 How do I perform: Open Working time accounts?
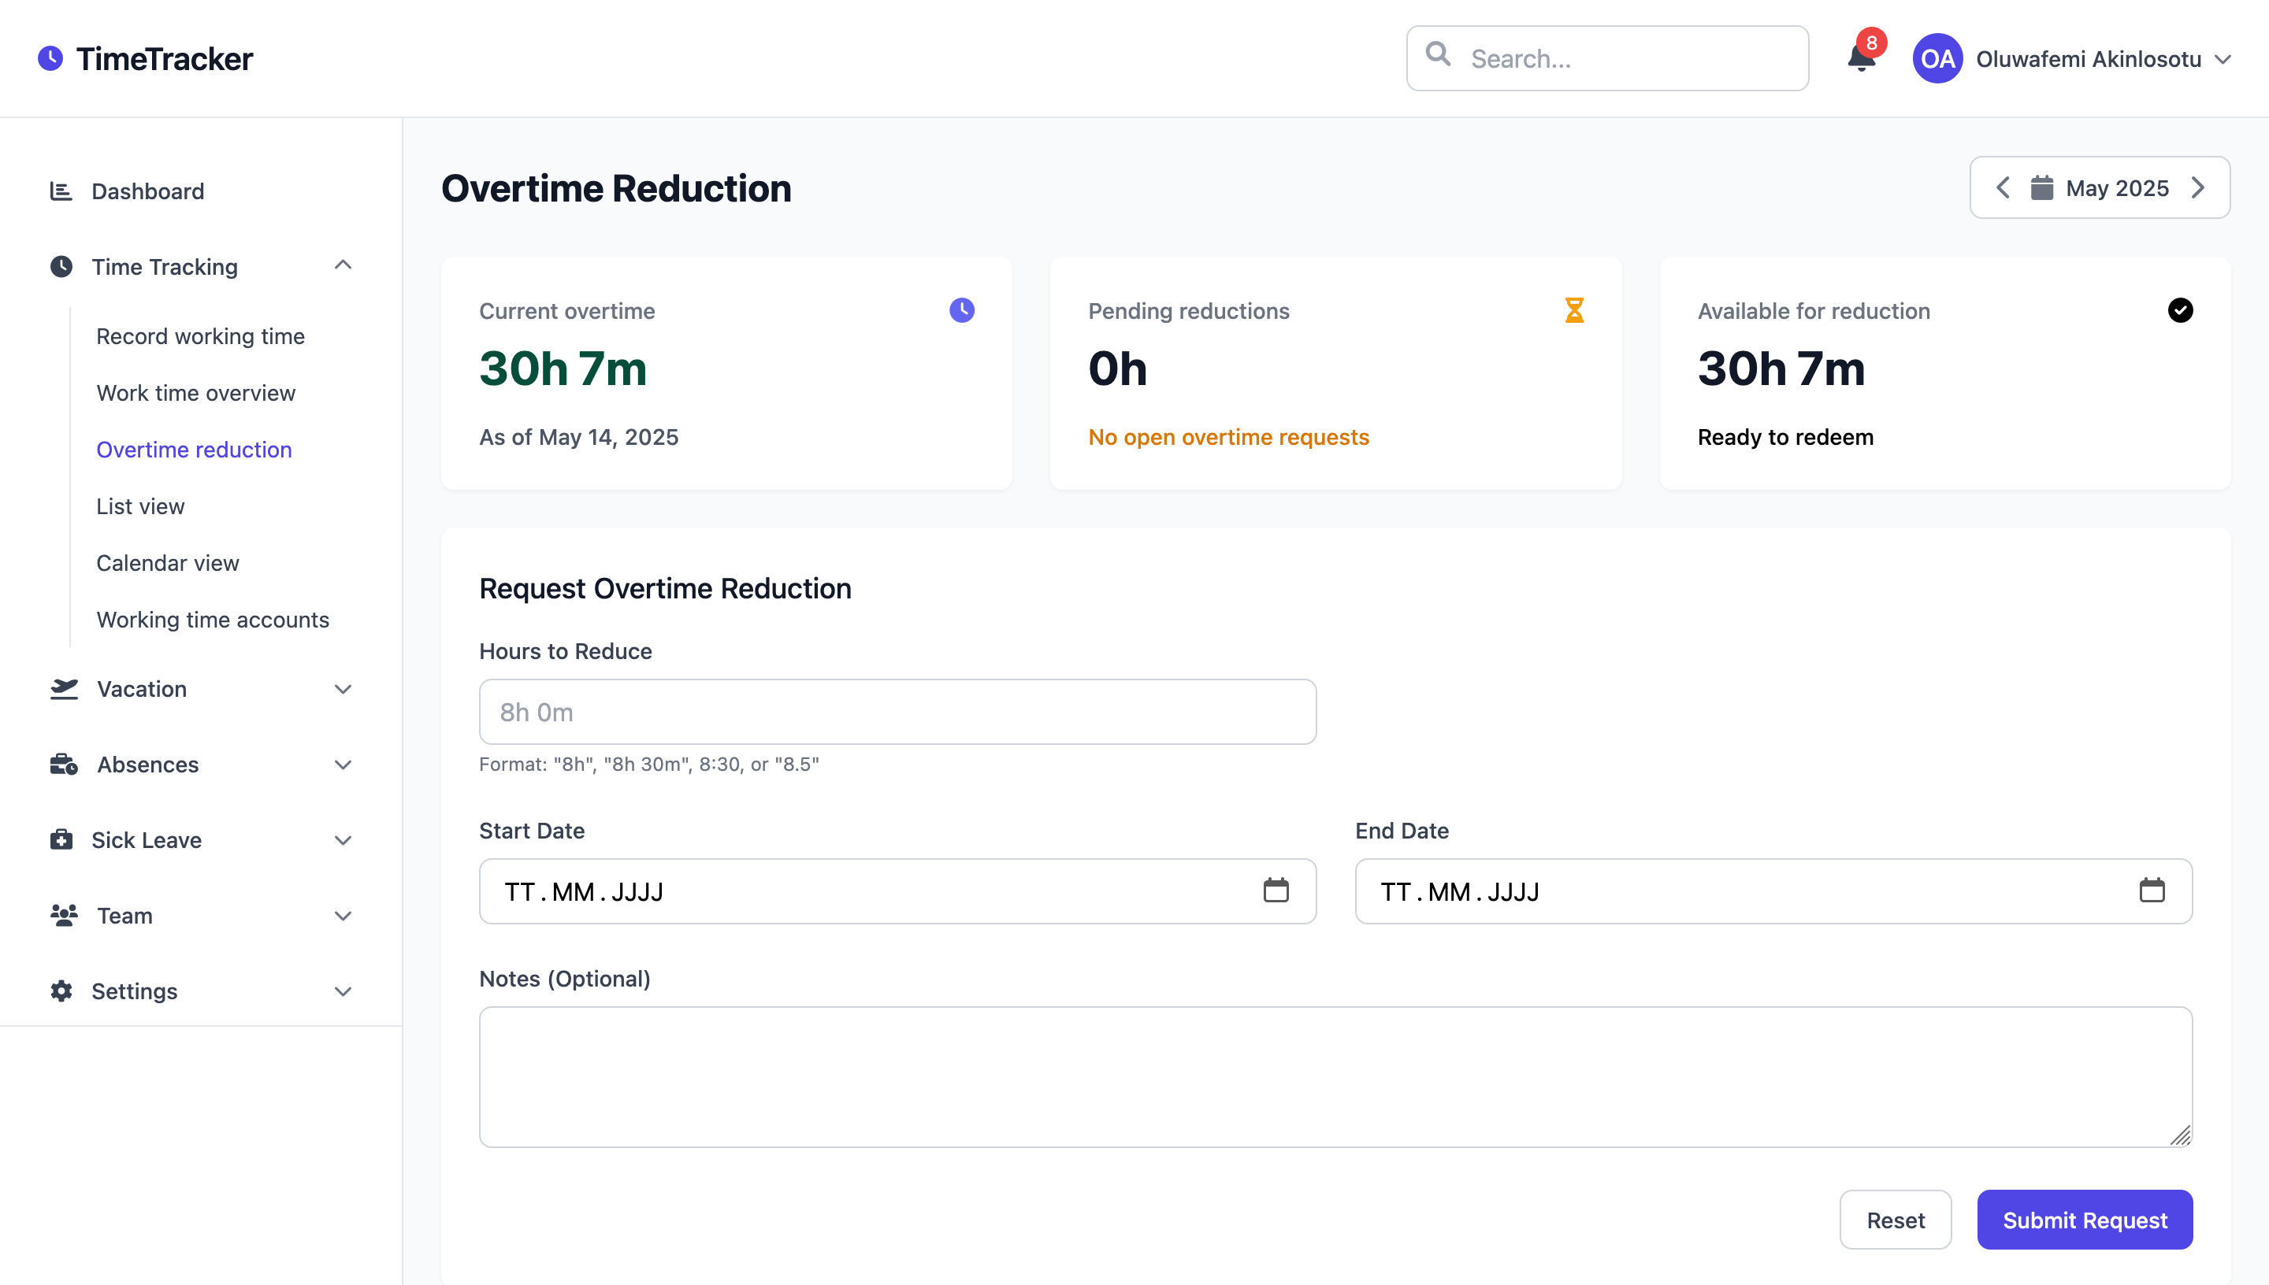click(x=213, y=620)
